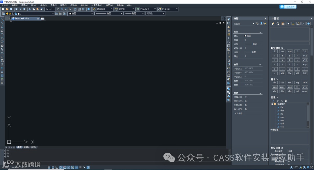Click the calculator C clear button

(274, 51)
